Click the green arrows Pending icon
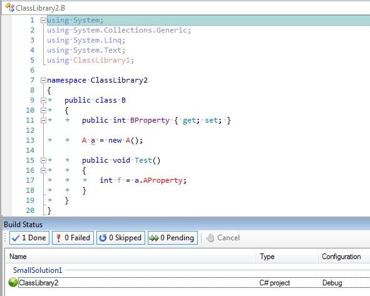Viewport: 370px width, 296px height. 154,238
